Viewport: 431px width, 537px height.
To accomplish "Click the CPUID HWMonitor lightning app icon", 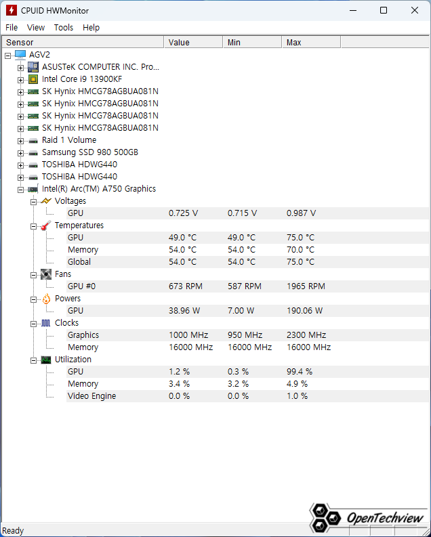I will [12, 10].
